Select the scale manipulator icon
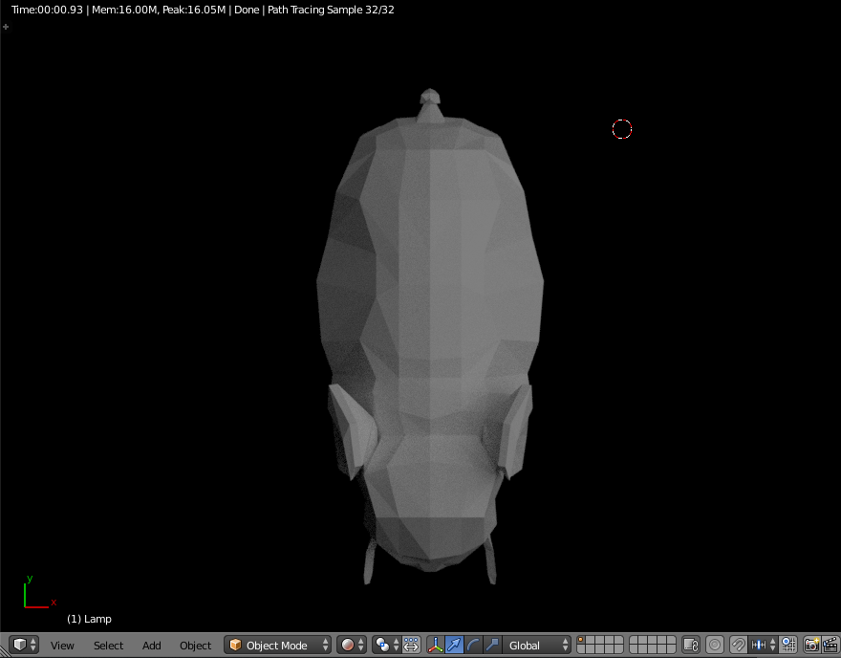 tap(492, 645)
